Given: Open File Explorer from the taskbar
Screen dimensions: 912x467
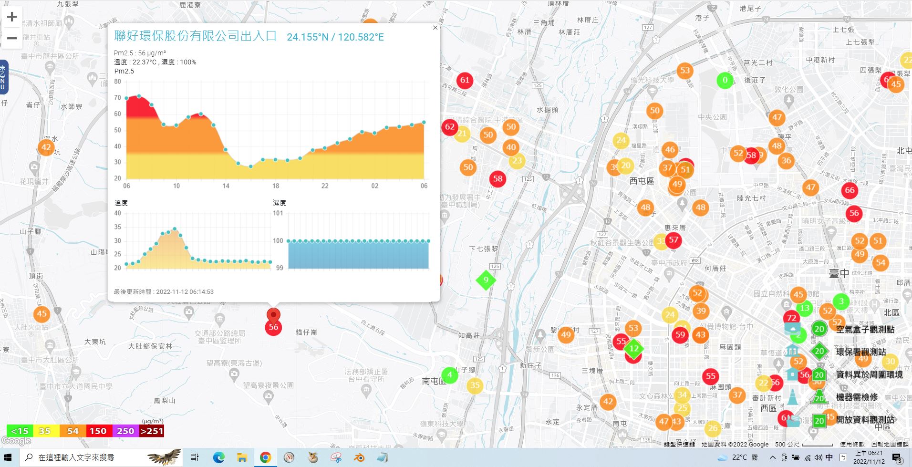Looking at the screenshot, I should (242, 457).
